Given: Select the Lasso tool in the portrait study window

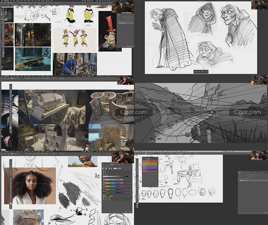Looking at the screenshot, I should point(11,165).
